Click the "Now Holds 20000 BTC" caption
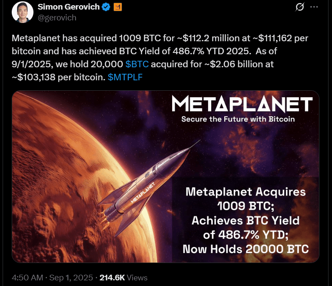Viewport: 332px width, 286px height. point(246,249)
